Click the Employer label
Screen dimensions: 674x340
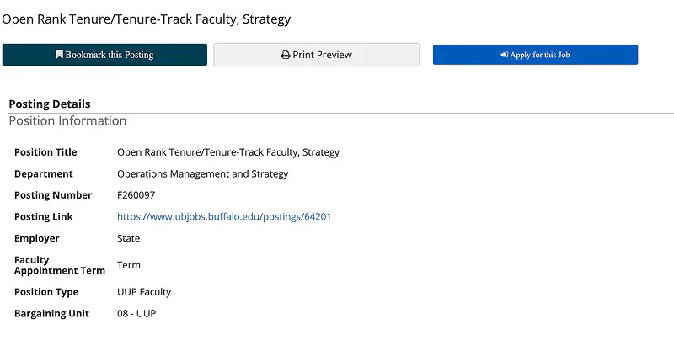pos(36,238)
